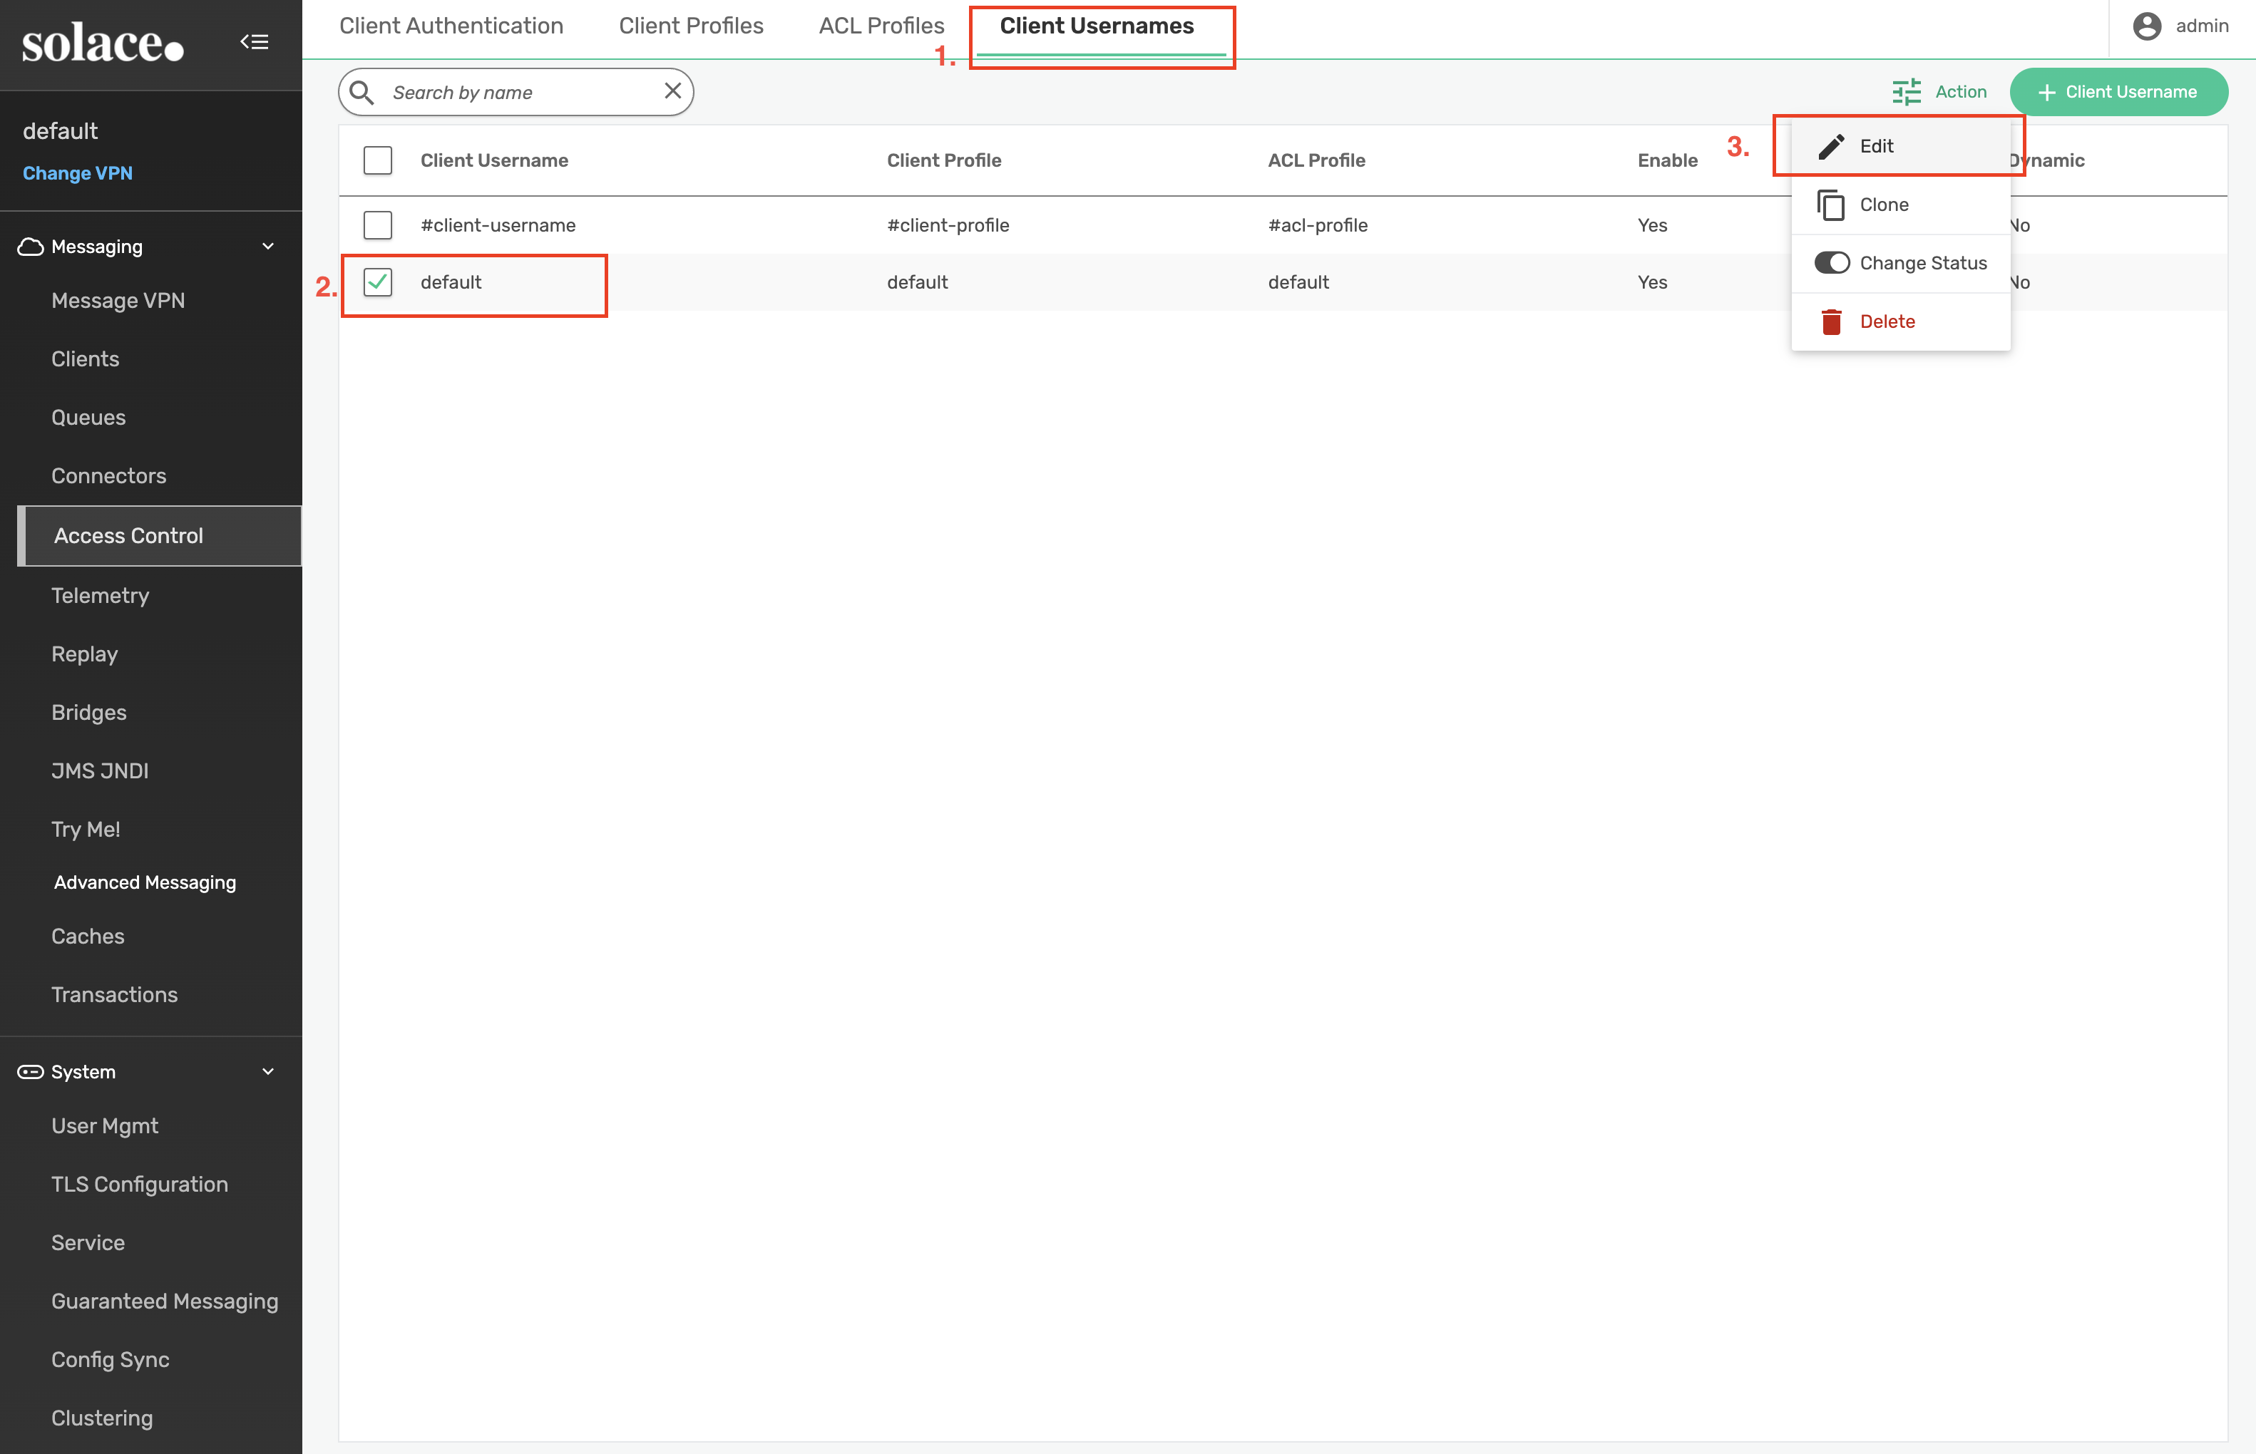Image resolution: width=2256 pixels, height=1454 pixels.
Task: Click the search magnifier icon
Action: tap(362, 91)
